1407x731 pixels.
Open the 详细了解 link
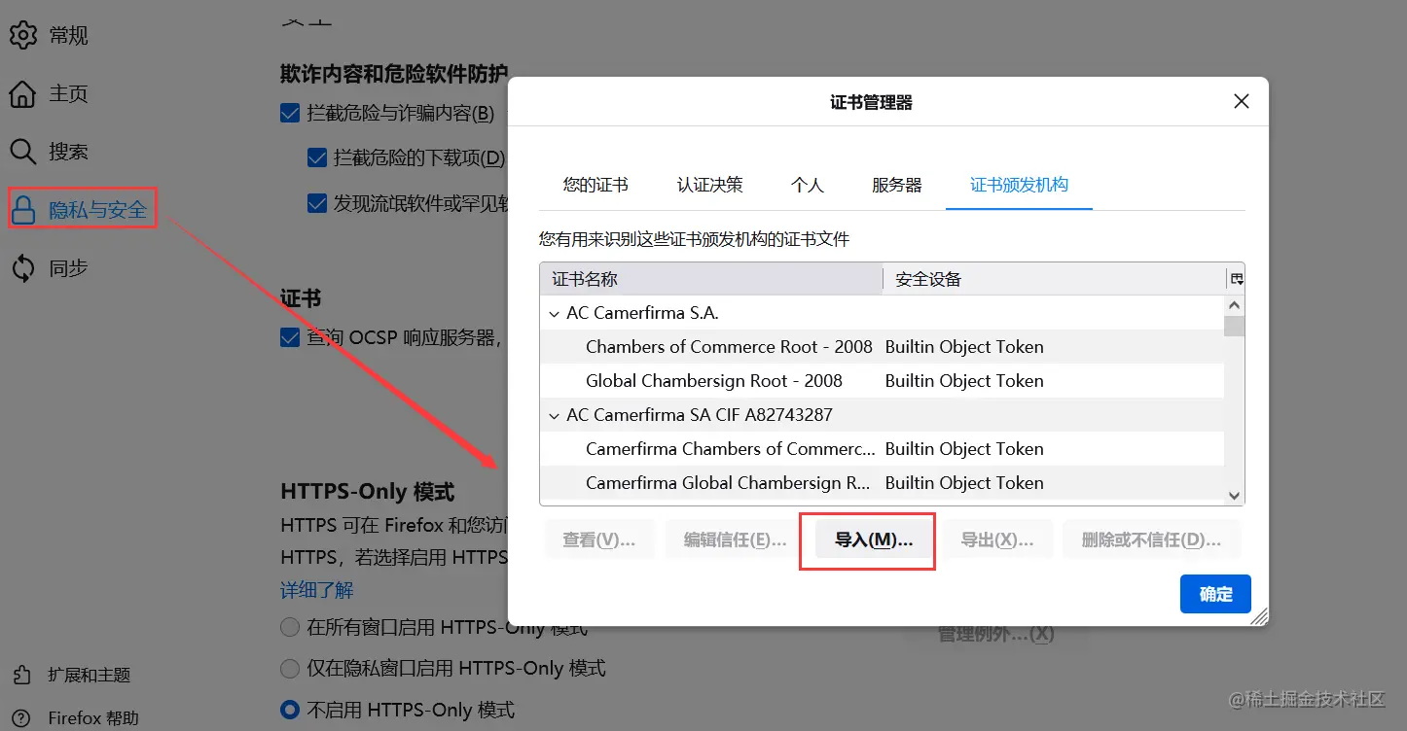tap(317, 590)
